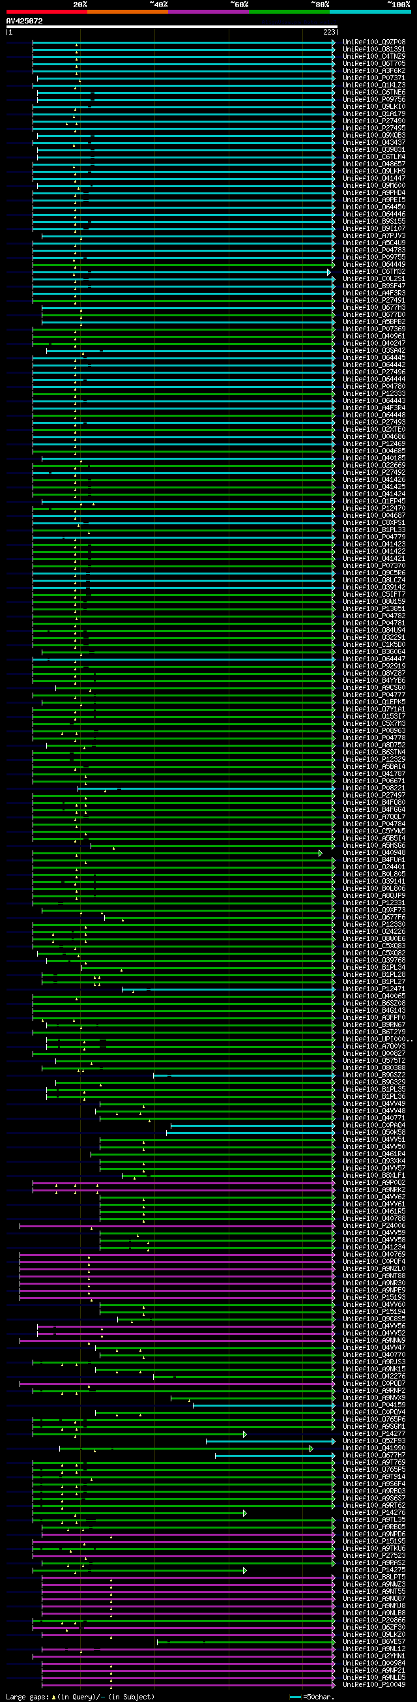Select the UniRef100_P27523 label
The height and width of the screenshot is (1702, 417).
click(x=374, y=1556)
